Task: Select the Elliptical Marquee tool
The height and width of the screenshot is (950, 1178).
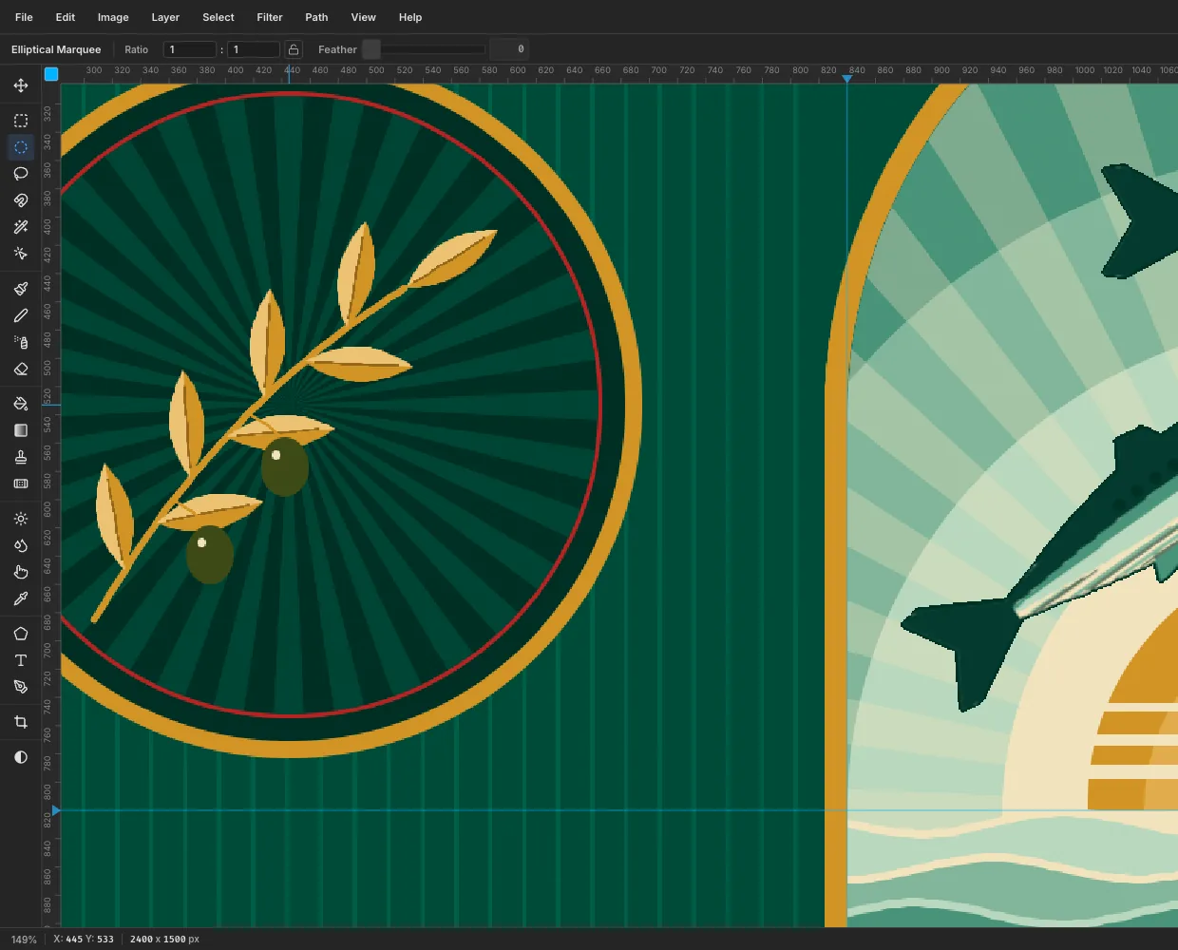Action: point(21,147)
